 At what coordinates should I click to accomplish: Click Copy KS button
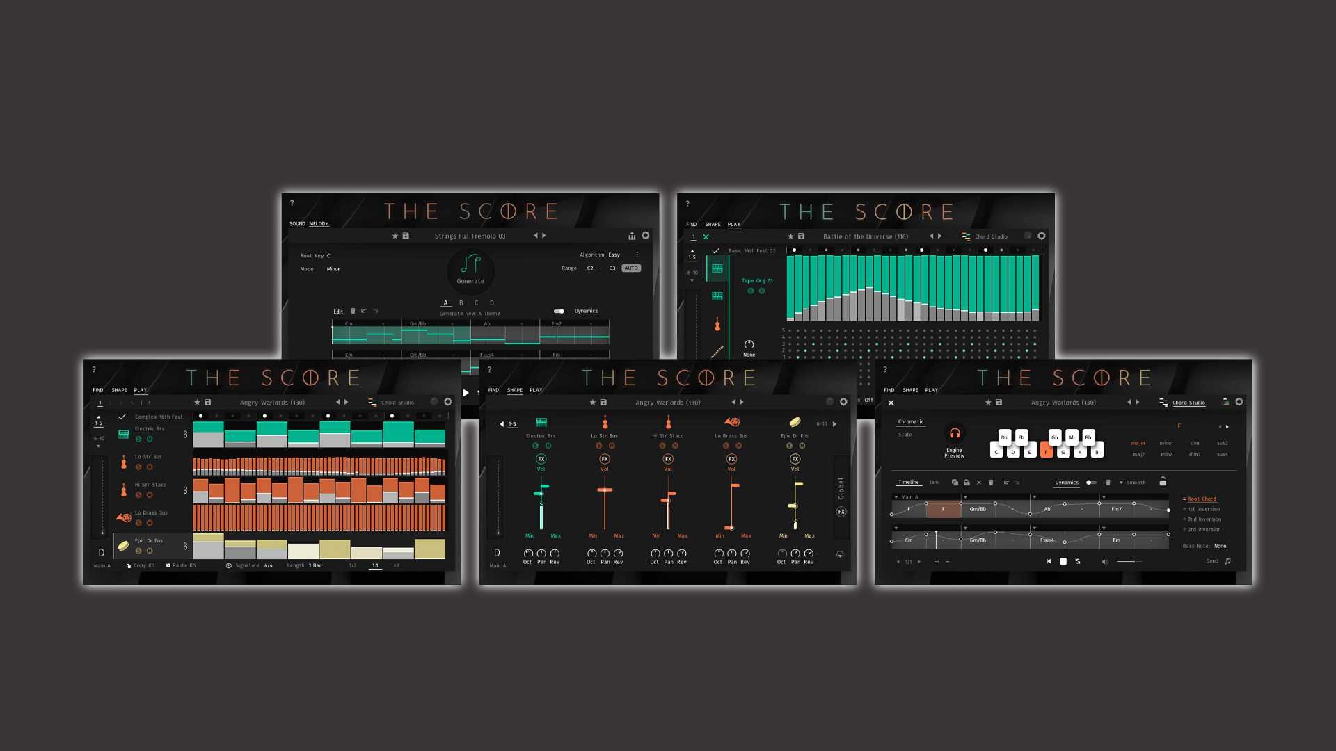point(141,565)
